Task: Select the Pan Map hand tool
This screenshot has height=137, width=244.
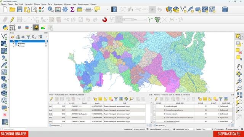Action: coord(239,67)
